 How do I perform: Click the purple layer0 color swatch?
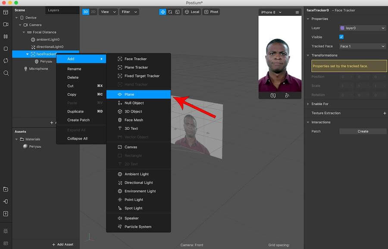point(342,28)
